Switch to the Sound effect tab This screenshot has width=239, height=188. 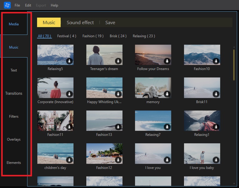click(80, 23)
